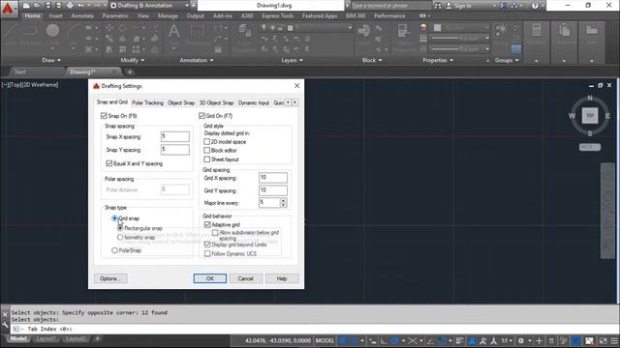Open the AutoCAD application menu button
Image resolution: width=620 pixels, height=348 pixels.
(x=8, y=9)
